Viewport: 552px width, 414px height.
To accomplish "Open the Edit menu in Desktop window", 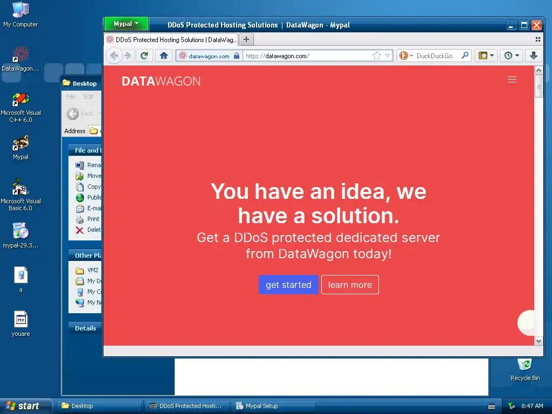I will [x=88, y=96].
